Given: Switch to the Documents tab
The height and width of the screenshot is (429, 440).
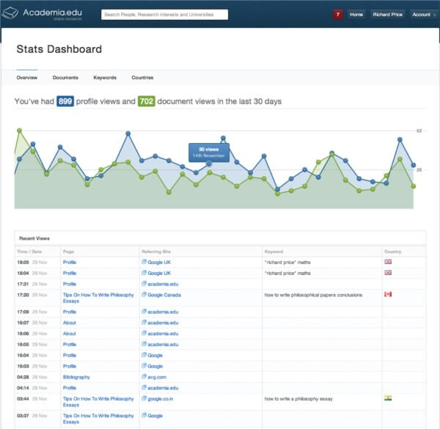Looking at the screenshot, I should pyautogui.click(x=65, y=77).
